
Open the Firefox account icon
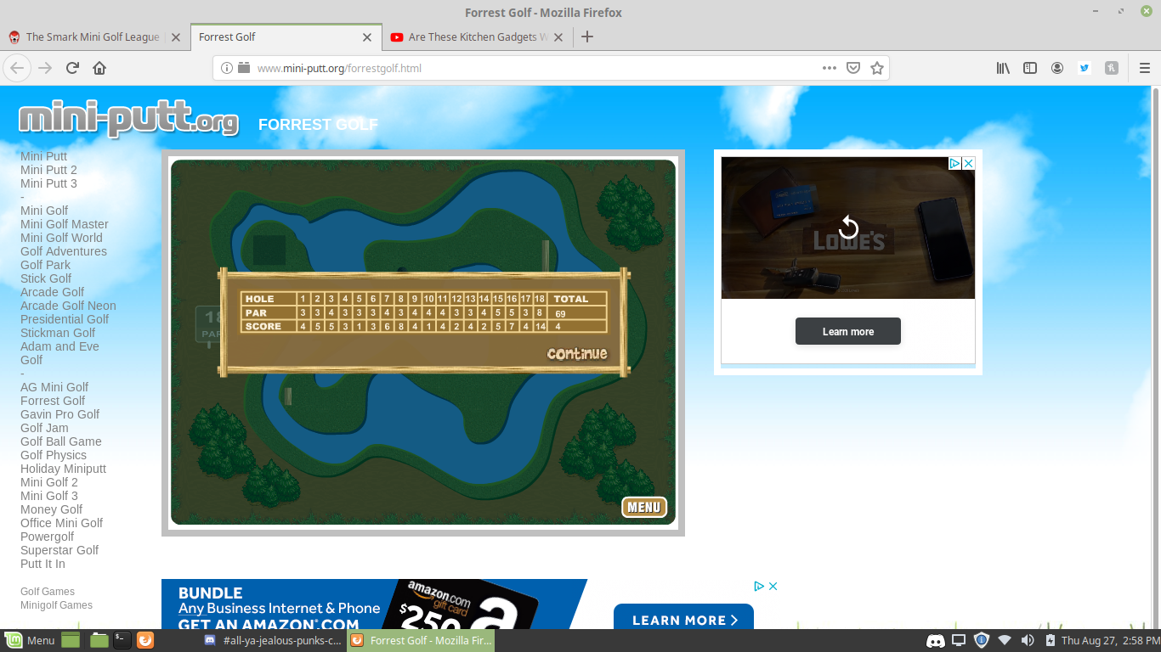coord(1057,68)
